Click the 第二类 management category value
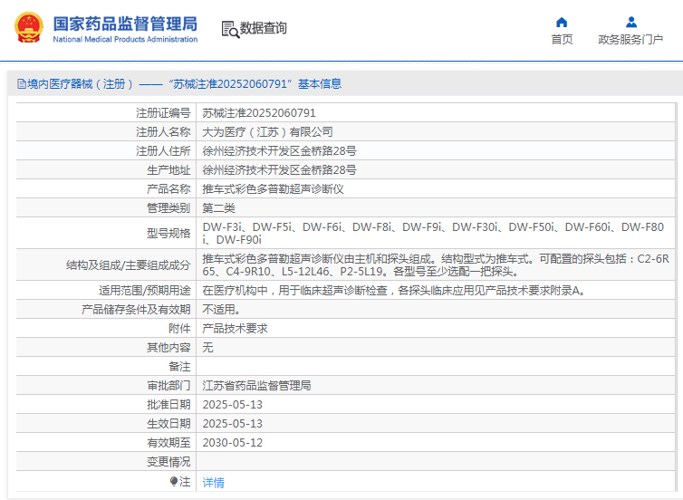The image size is (683, 500). 218,208
